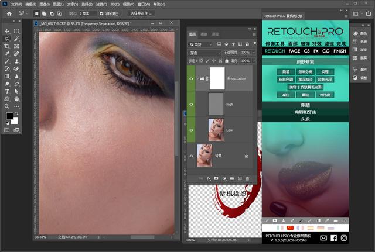Click the Share icon at top right
Image resolution: width=375 pixels, height=252 pixels.
(x=369, y=13)
